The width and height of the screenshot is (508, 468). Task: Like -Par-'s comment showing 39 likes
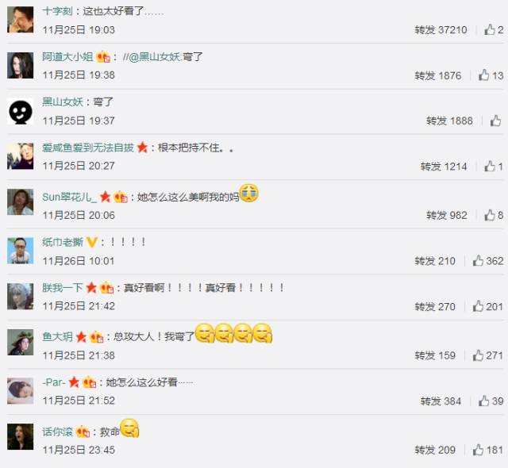click(x=483, y=401)
